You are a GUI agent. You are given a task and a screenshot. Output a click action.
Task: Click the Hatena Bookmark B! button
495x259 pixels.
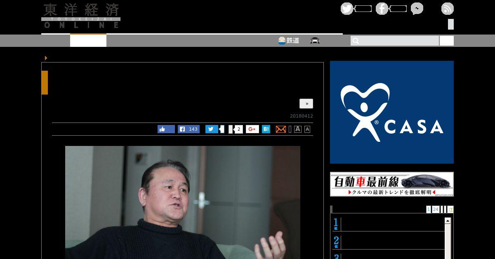point(266,129)
